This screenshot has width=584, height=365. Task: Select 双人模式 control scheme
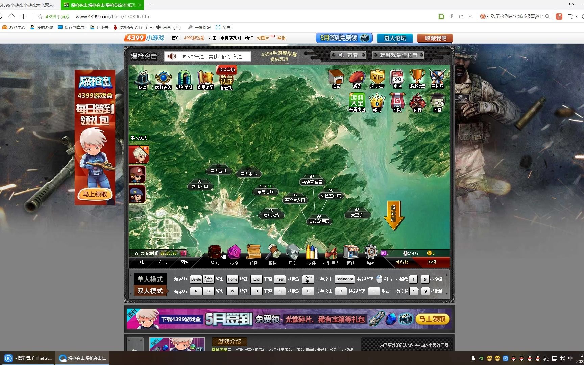coord(150,291)
